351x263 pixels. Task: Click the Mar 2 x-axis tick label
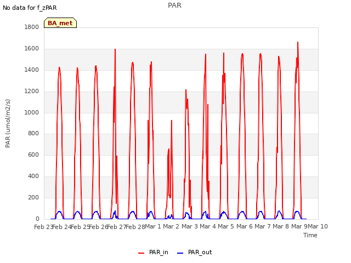click(171, 226)
